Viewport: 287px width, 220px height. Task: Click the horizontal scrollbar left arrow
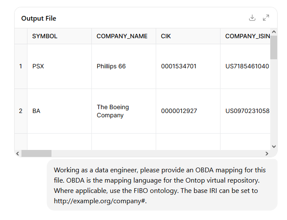18,153
